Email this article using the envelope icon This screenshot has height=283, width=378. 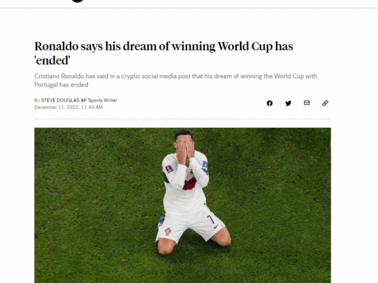[307, 103]
